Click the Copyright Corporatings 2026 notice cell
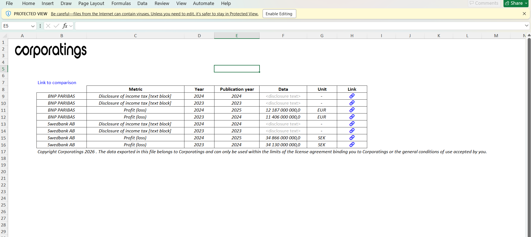Screen dimensions: 531x237 [262, 152]
